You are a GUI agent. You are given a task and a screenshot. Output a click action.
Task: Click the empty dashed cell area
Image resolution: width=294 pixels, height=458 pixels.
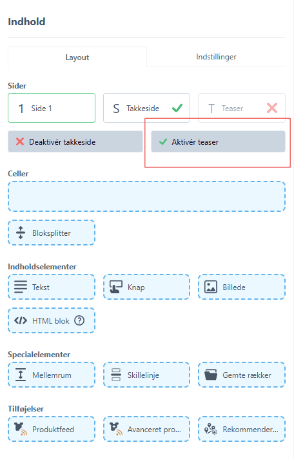[146, 196]
